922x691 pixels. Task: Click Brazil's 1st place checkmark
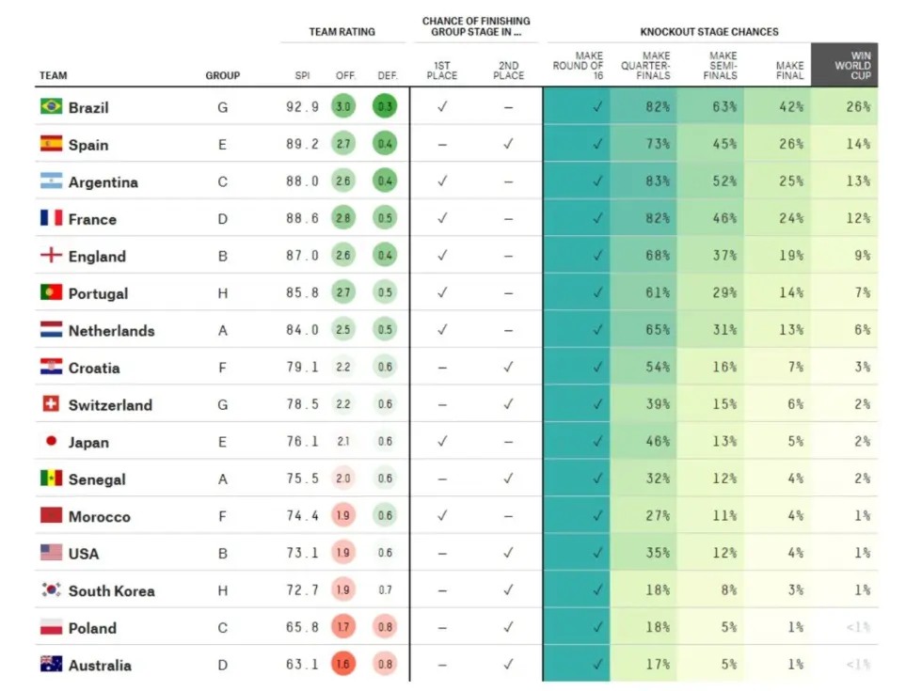point(442,107)
